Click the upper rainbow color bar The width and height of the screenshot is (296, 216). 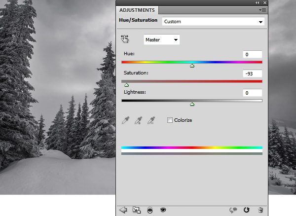(x=192, y=147)
